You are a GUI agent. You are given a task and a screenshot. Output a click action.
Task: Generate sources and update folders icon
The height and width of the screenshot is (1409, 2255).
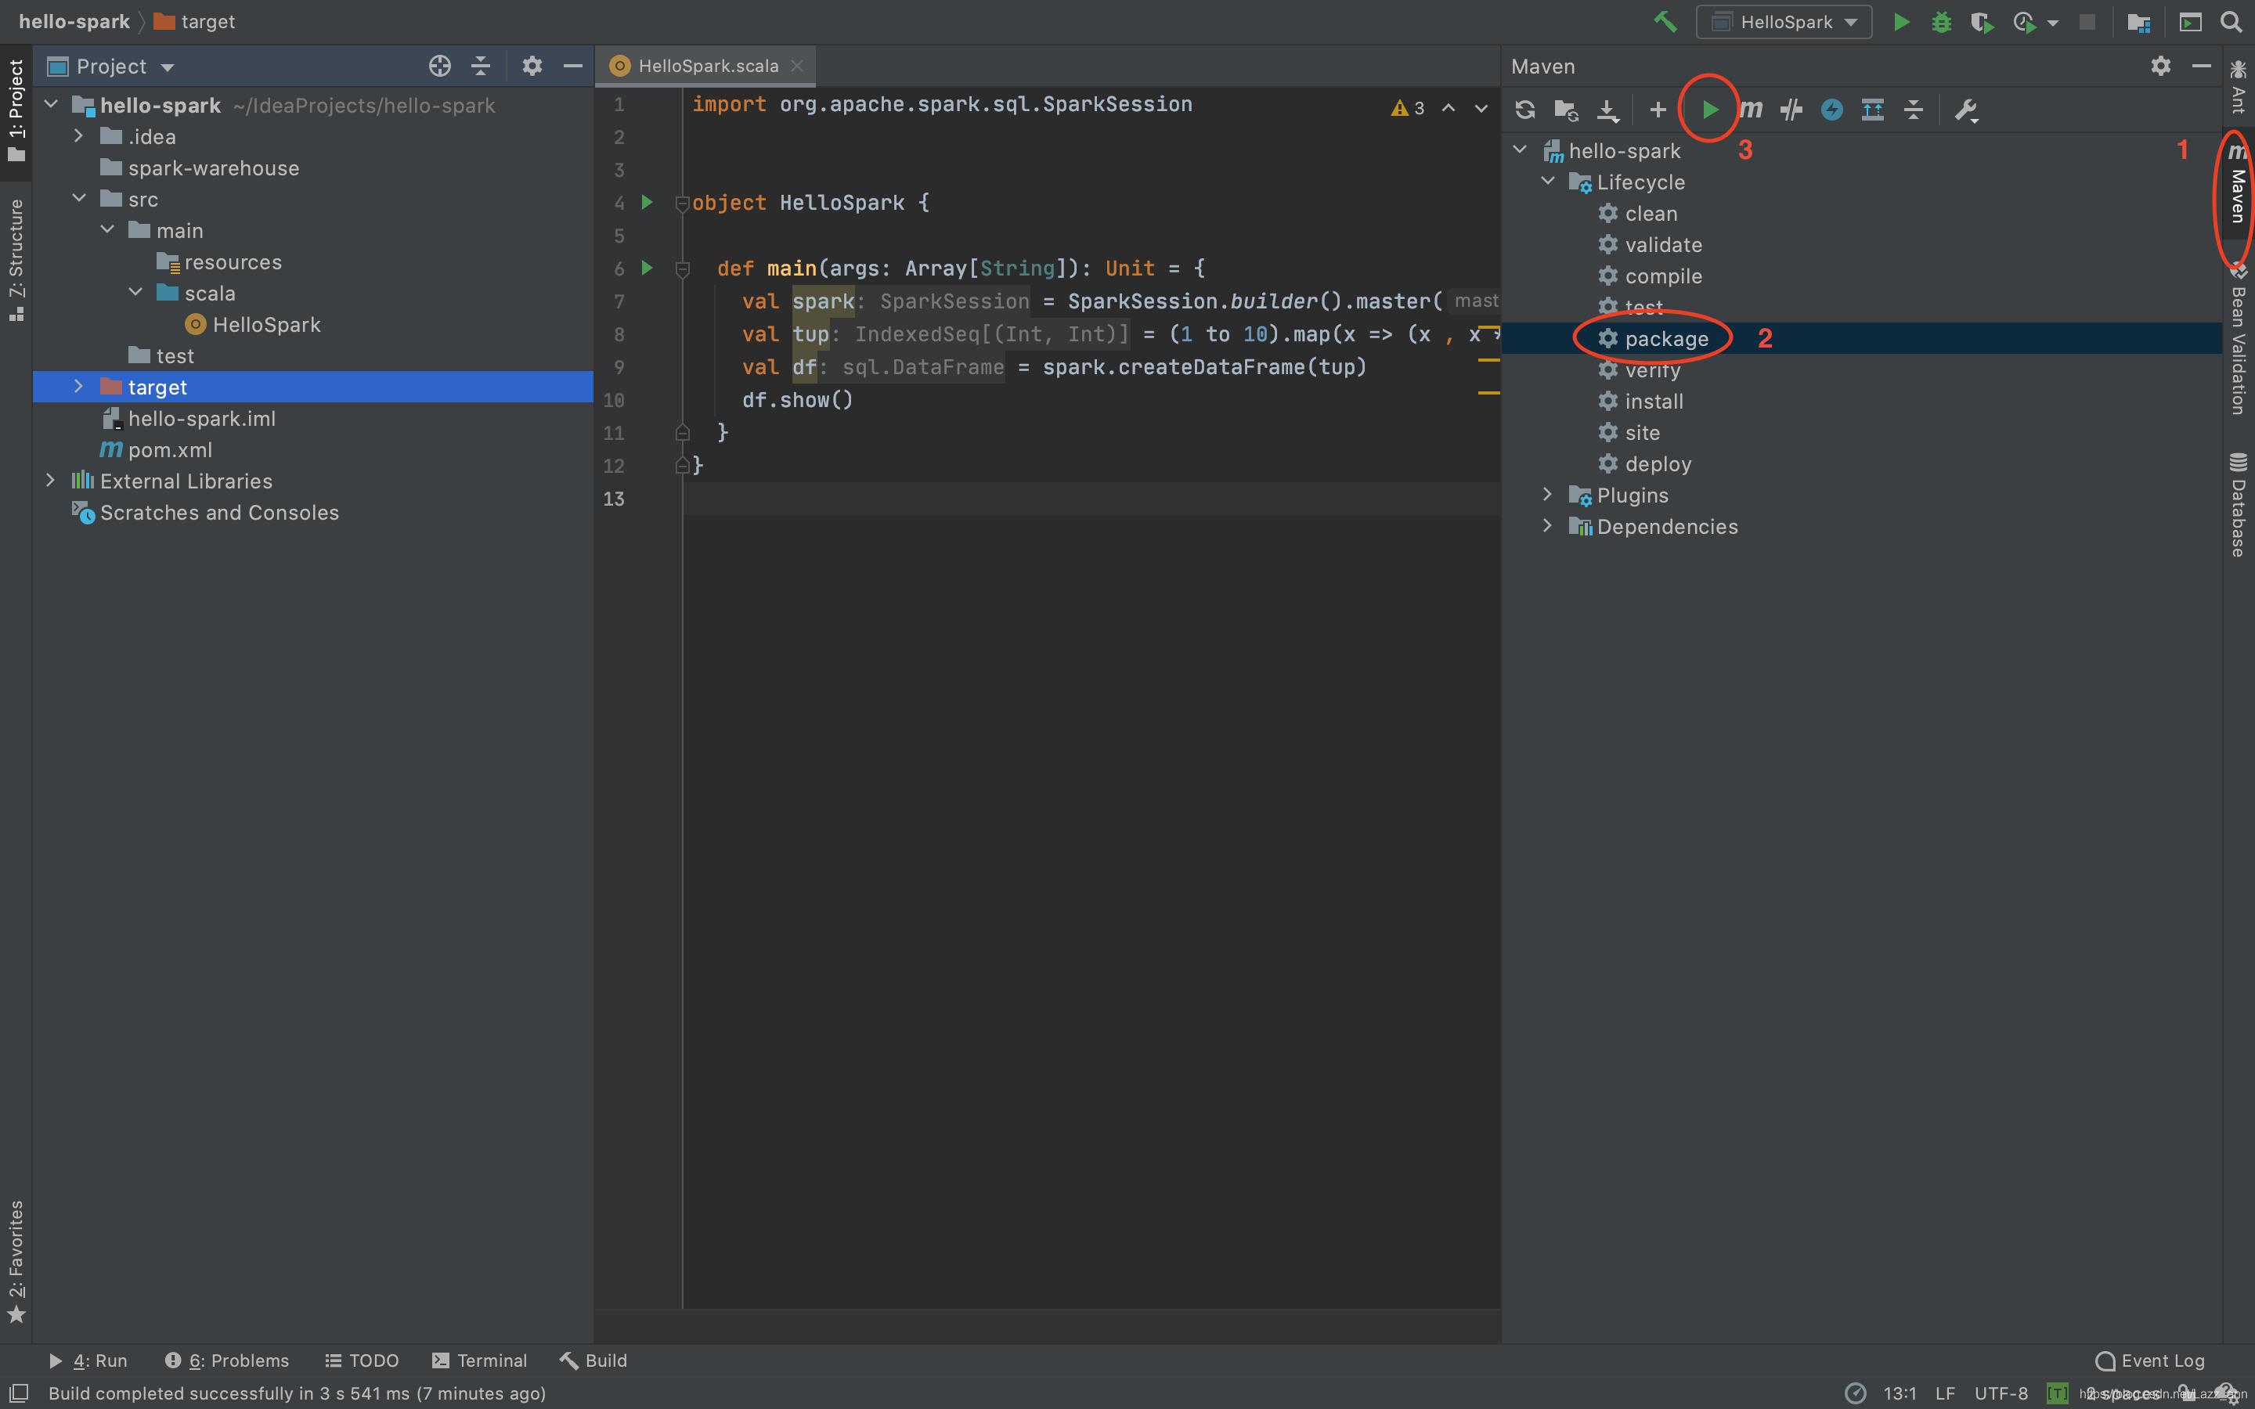(1567, 110)
